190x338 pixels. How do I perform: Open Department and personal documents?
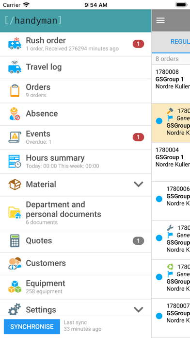[76, 213]
